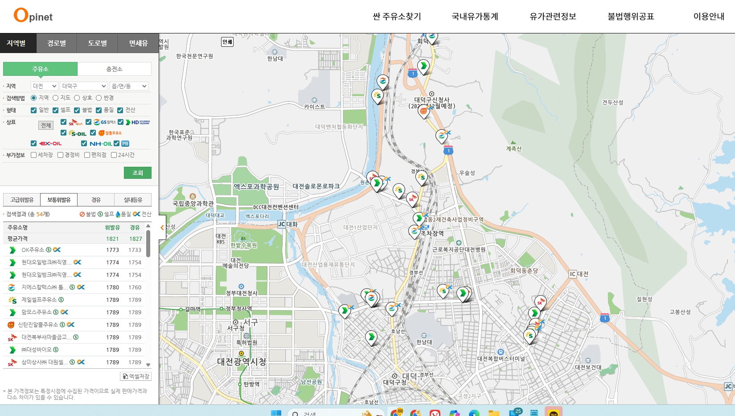The image size is (735, 416).
Task: Uncheck the NH-OIL brand checkbox
Action: pos(84,143)
